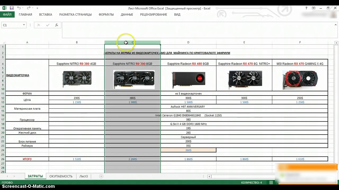Image resolution: width=339 pixels, height=190 pixels.
Task: Open Ribbon Display Options button
Action: [x=314, y=8]
